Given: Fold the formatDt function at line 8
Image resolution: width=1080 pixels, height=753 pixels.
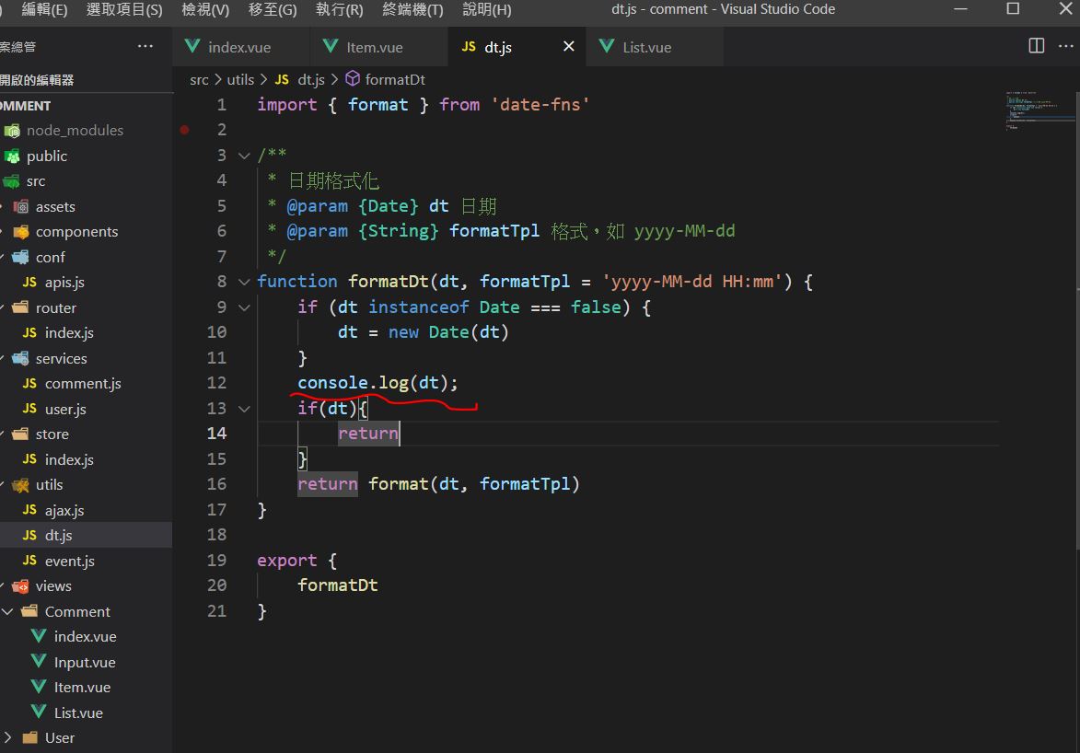Looking at the screenshot, I should click(244, 282).
